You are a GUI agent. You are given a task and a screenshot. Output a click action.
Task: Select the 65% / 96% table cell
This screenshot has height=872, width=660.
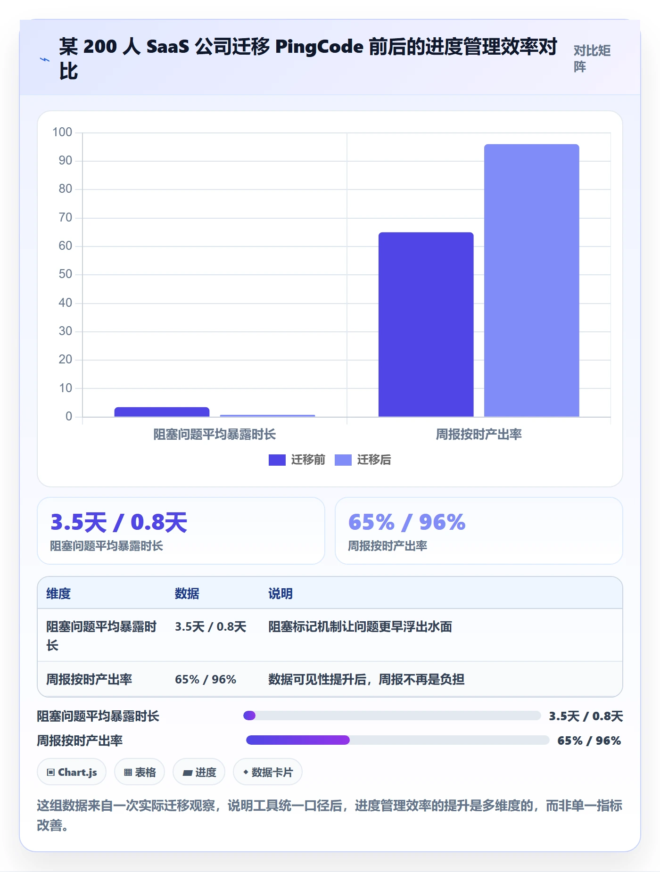pos(206,679)
